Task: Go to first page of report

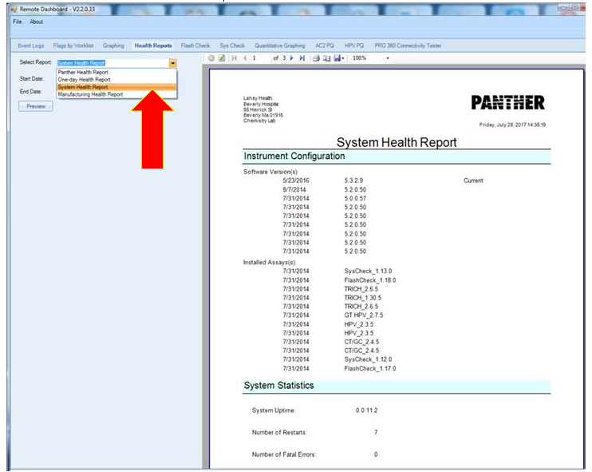Action: pyautogui.click(x=233, y=58)
